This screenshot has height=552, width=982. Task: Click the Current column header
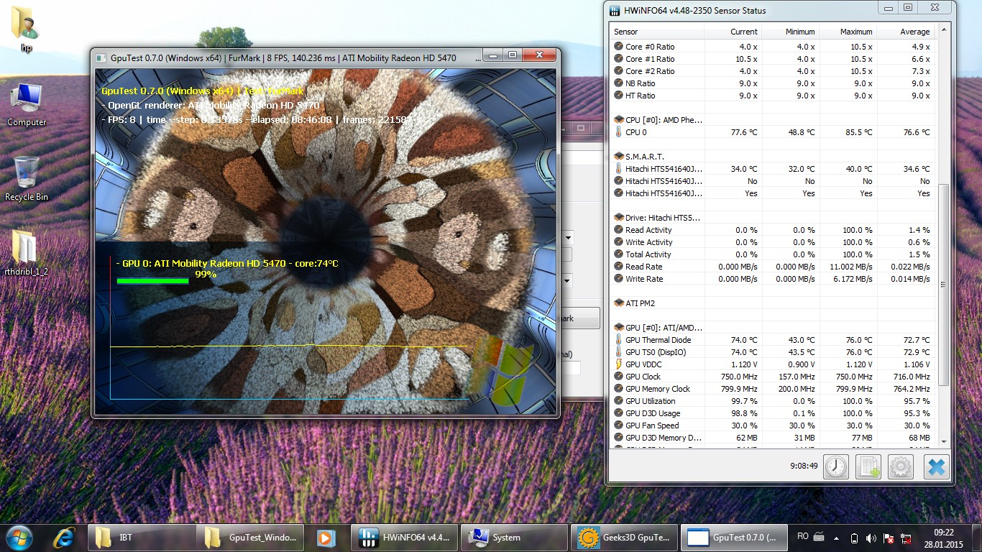click(733, 32)
